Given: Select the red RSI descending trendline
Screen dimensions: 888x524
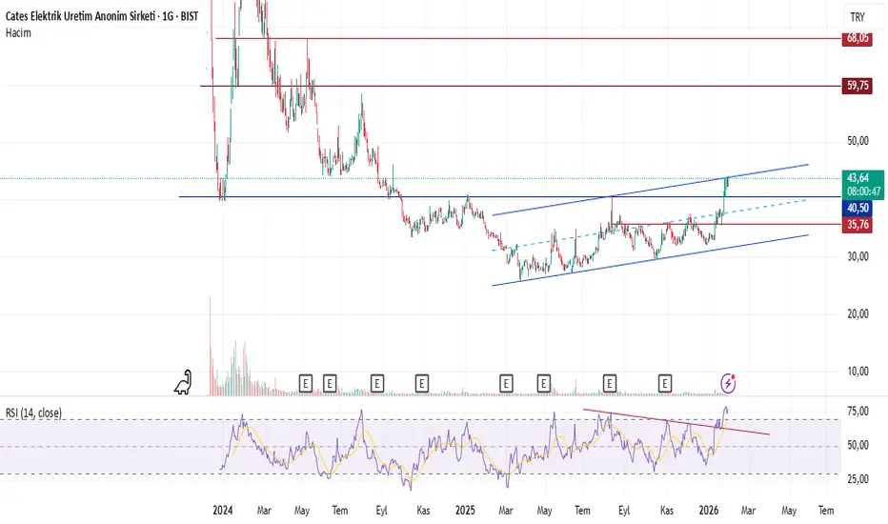Looking at the screenshot, I should (676, 422).
